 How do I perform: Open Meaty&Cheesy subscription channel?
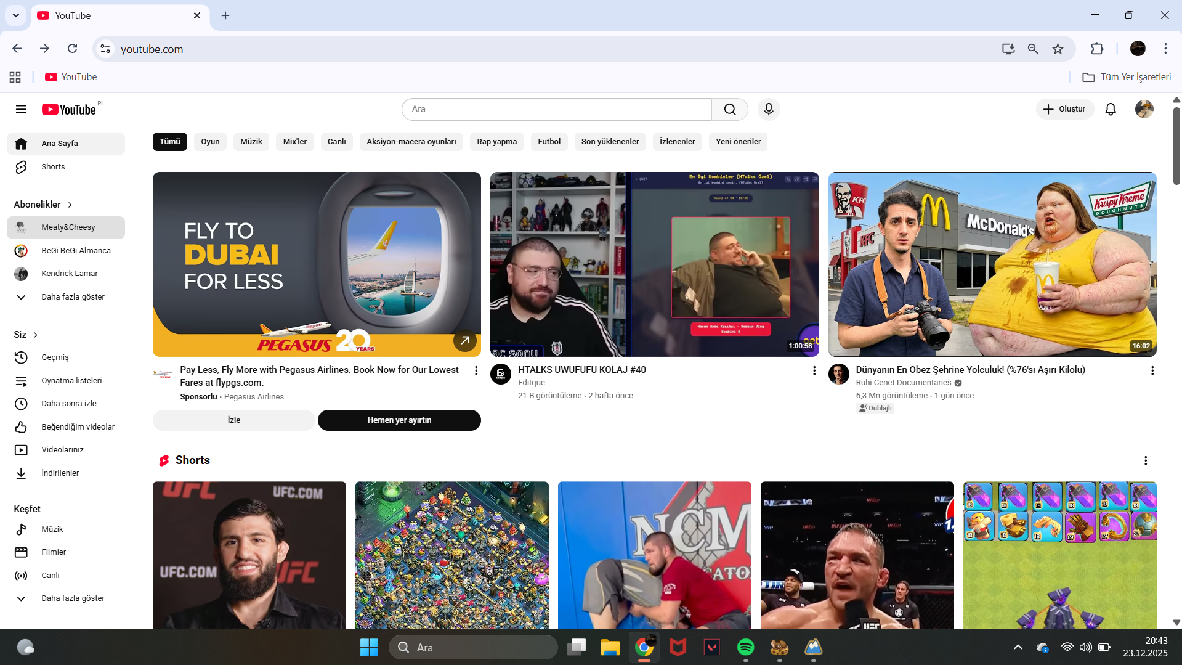[66, 227]
